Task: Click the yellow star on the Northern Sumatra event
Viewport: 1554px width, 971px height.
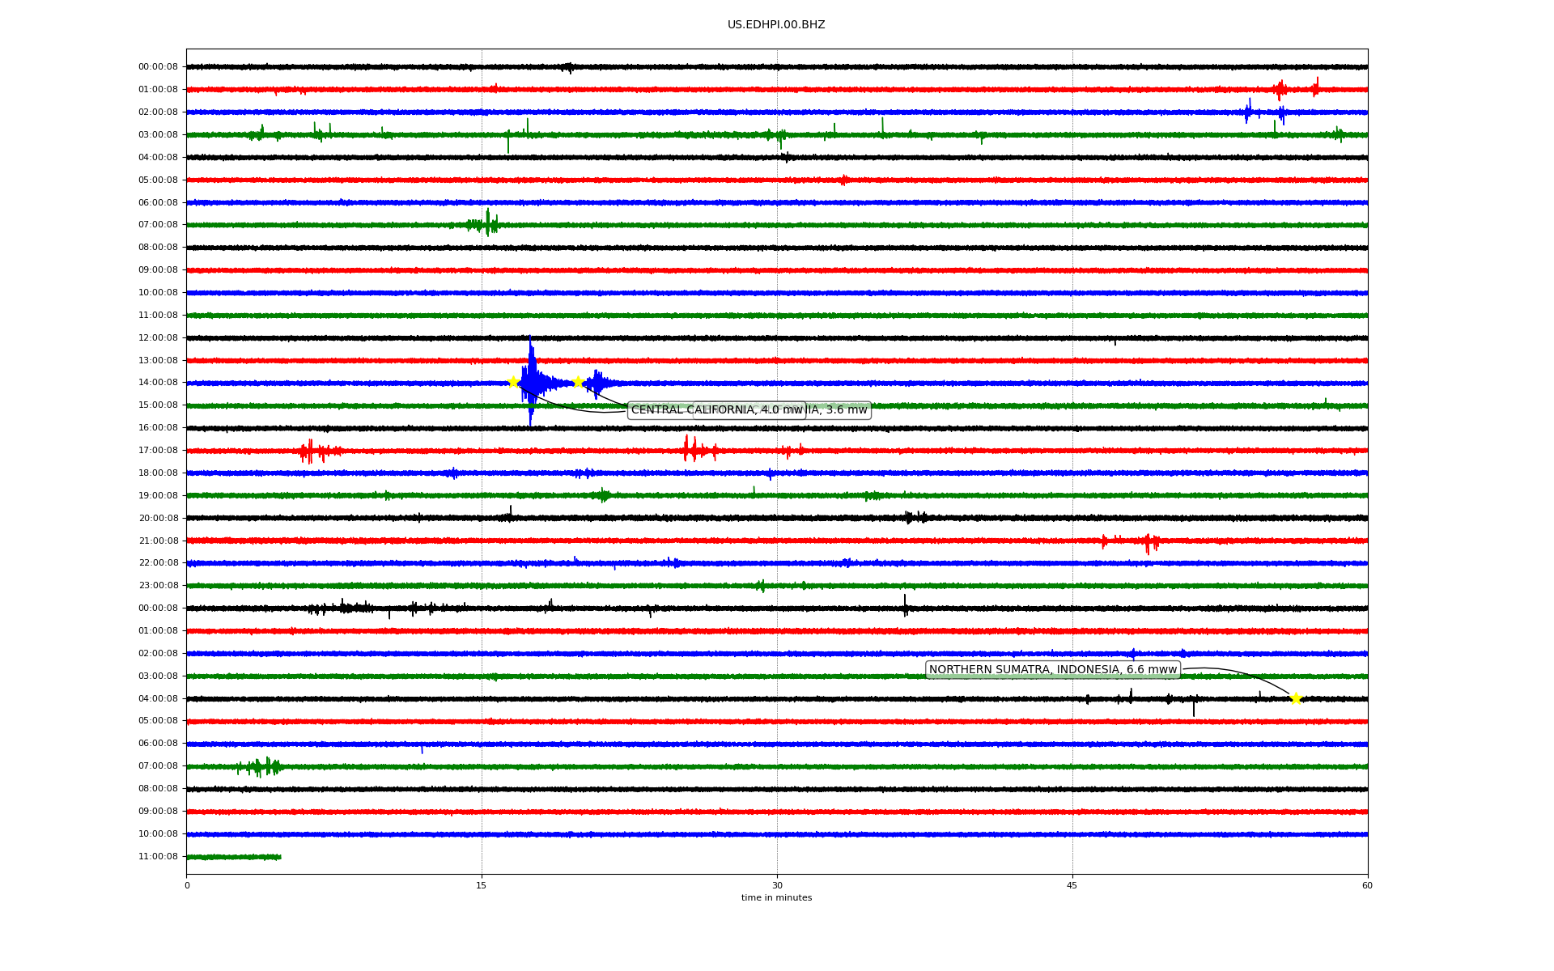Action: click(x=1296, y=698)
